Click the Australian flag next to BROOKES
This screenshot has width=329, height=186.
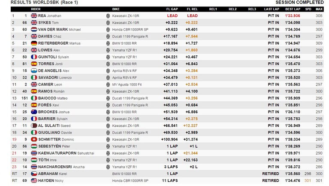click(34, 112)
